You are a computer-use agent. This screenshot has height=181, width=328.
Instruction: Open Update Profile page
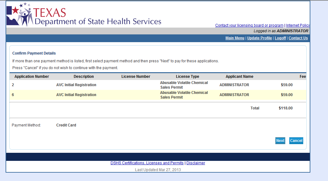tap(259, 38)
